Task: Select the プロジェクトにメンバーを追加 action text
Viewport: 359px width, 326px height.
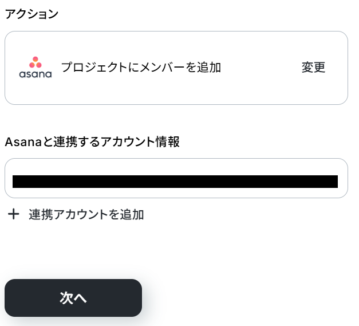Action: [x=141, y=68]
